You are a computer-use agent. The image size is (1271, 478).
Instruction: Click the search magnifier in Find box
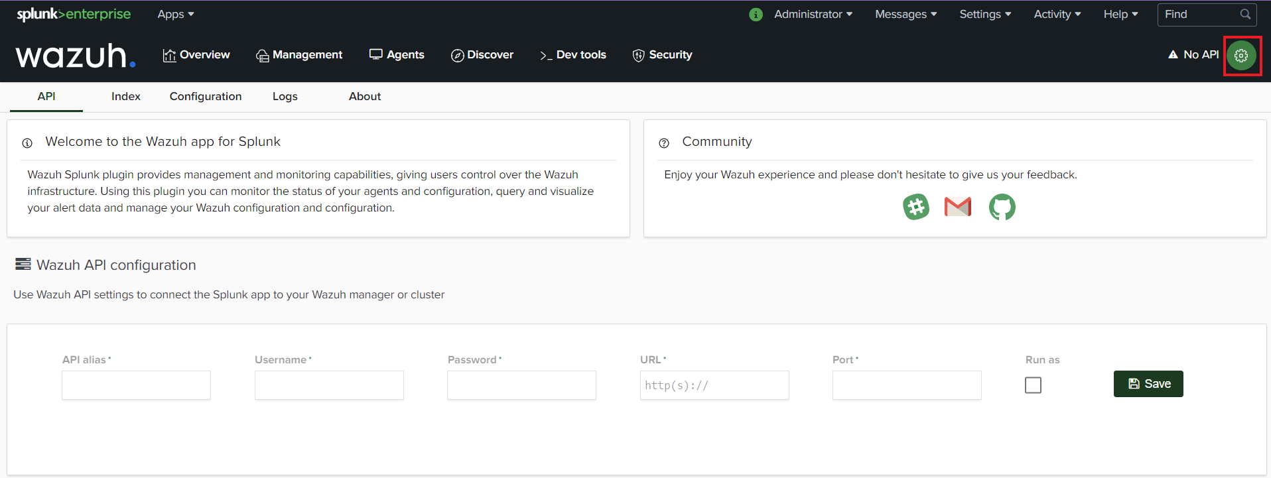(x=1245, y=14)
